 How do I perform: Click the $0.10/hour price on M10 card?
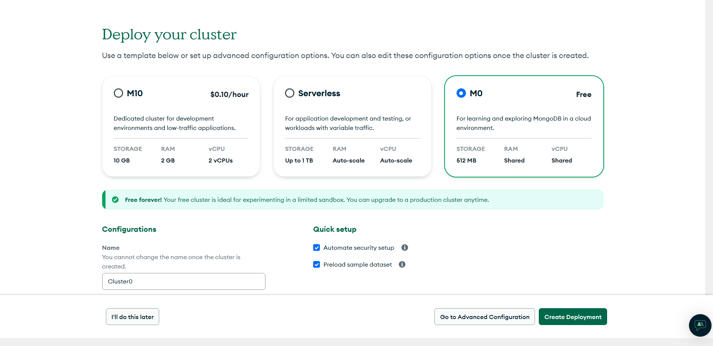click(x=229, y=94)
